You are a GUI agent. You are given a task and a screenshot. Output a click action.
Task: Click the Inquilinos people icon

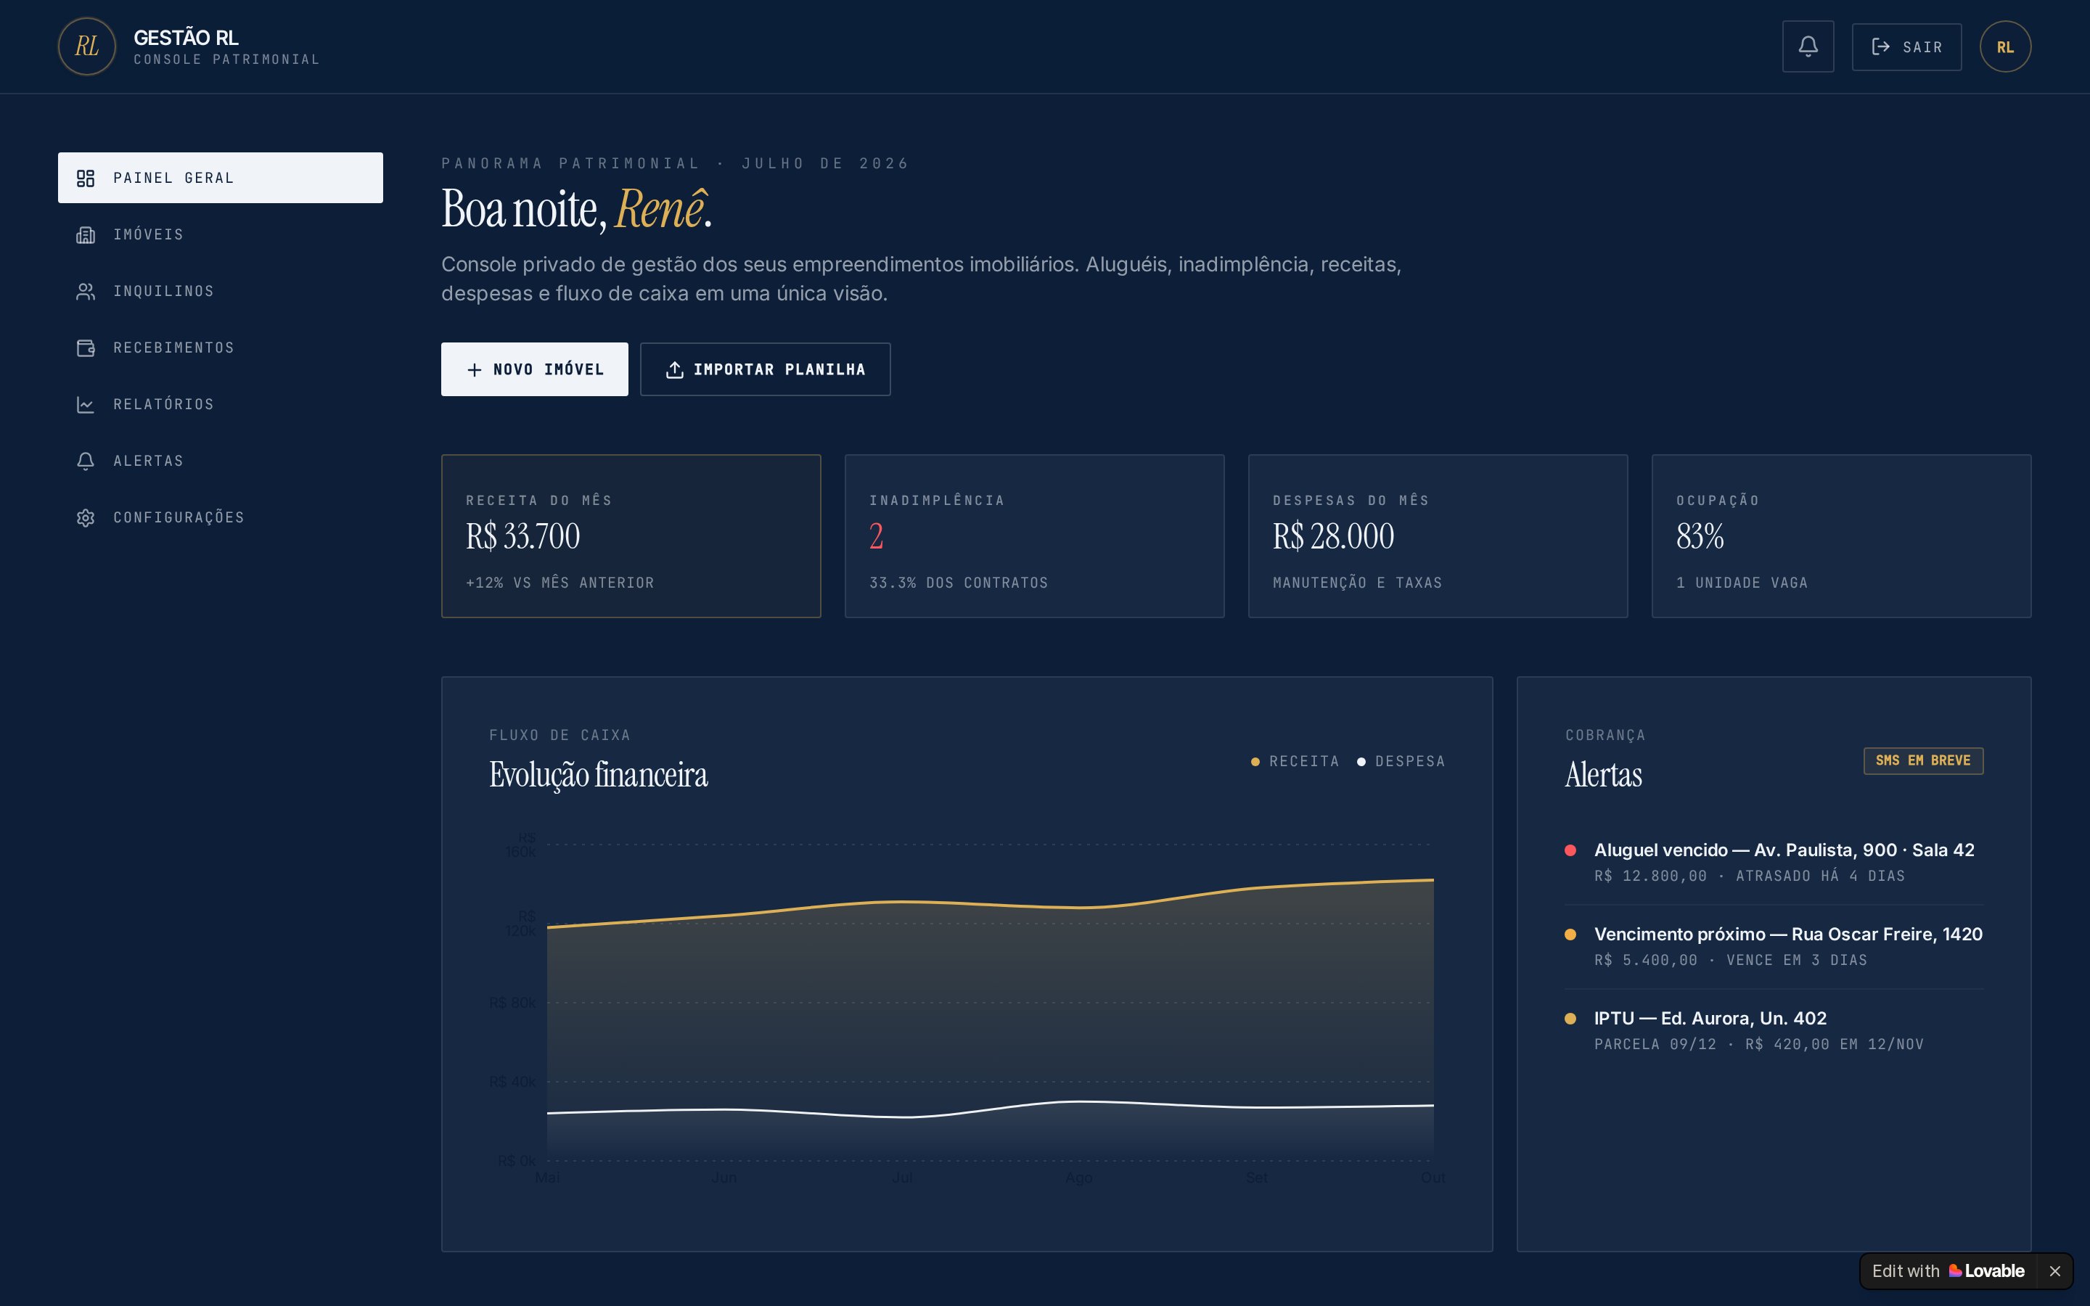pos(86,291)
